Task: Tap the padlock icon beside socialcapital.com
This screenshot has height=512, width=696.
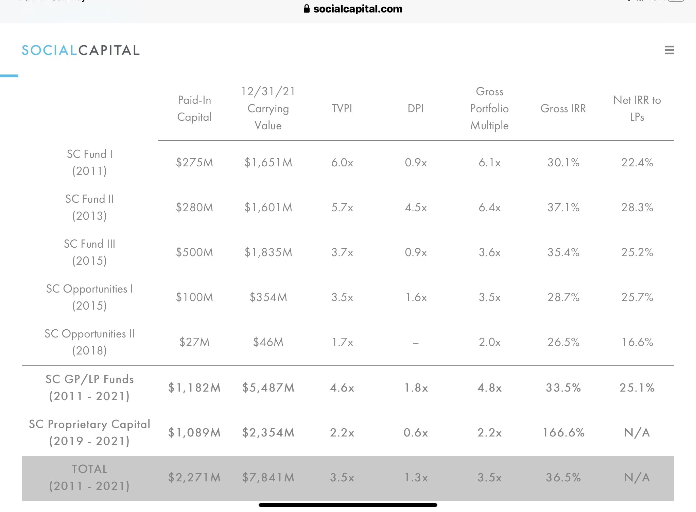Action: coord(307,9)
